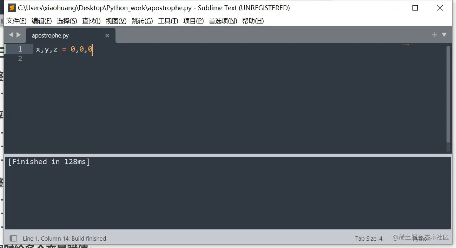This screenshot has width=456, height=248.
Task: Click the Sublime Text logo in title bar
Action: (12, 8)
